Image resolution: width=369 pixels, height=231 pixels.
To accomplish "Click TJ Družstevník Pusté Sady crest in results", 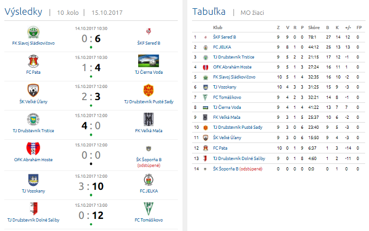I will pos(148,90).
